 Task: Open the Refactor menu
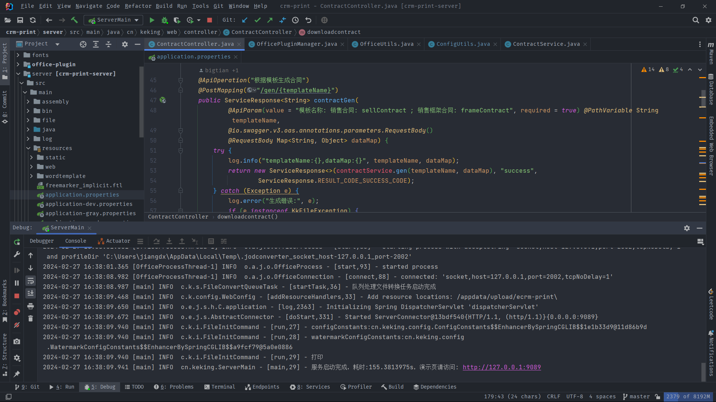tap(138, 6)
